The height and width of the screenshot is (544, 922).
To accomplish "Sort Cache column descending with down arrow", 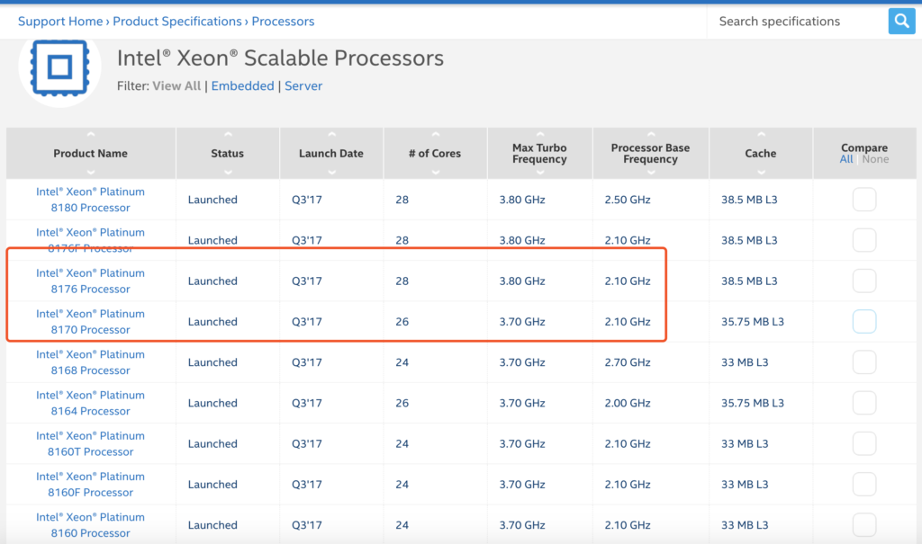I will [762, 172].
